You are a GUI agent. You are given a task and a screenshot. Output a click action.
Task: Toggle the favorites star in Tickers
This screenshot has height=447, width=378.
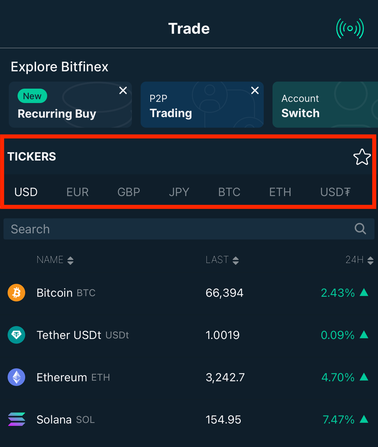point(362,157)
